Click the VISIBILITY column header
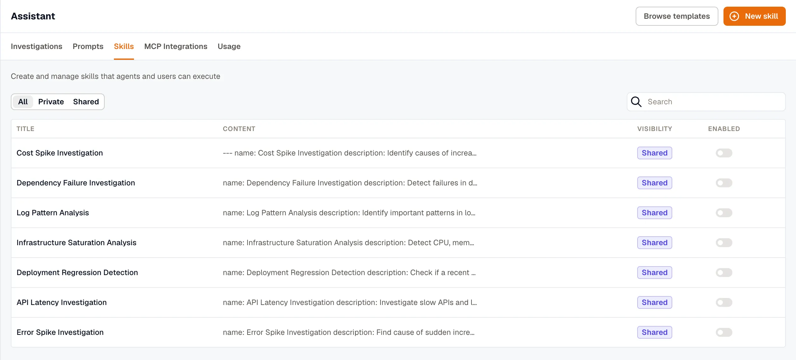Image resolution: width=796 pixels, height=360 pixels. 654,129
